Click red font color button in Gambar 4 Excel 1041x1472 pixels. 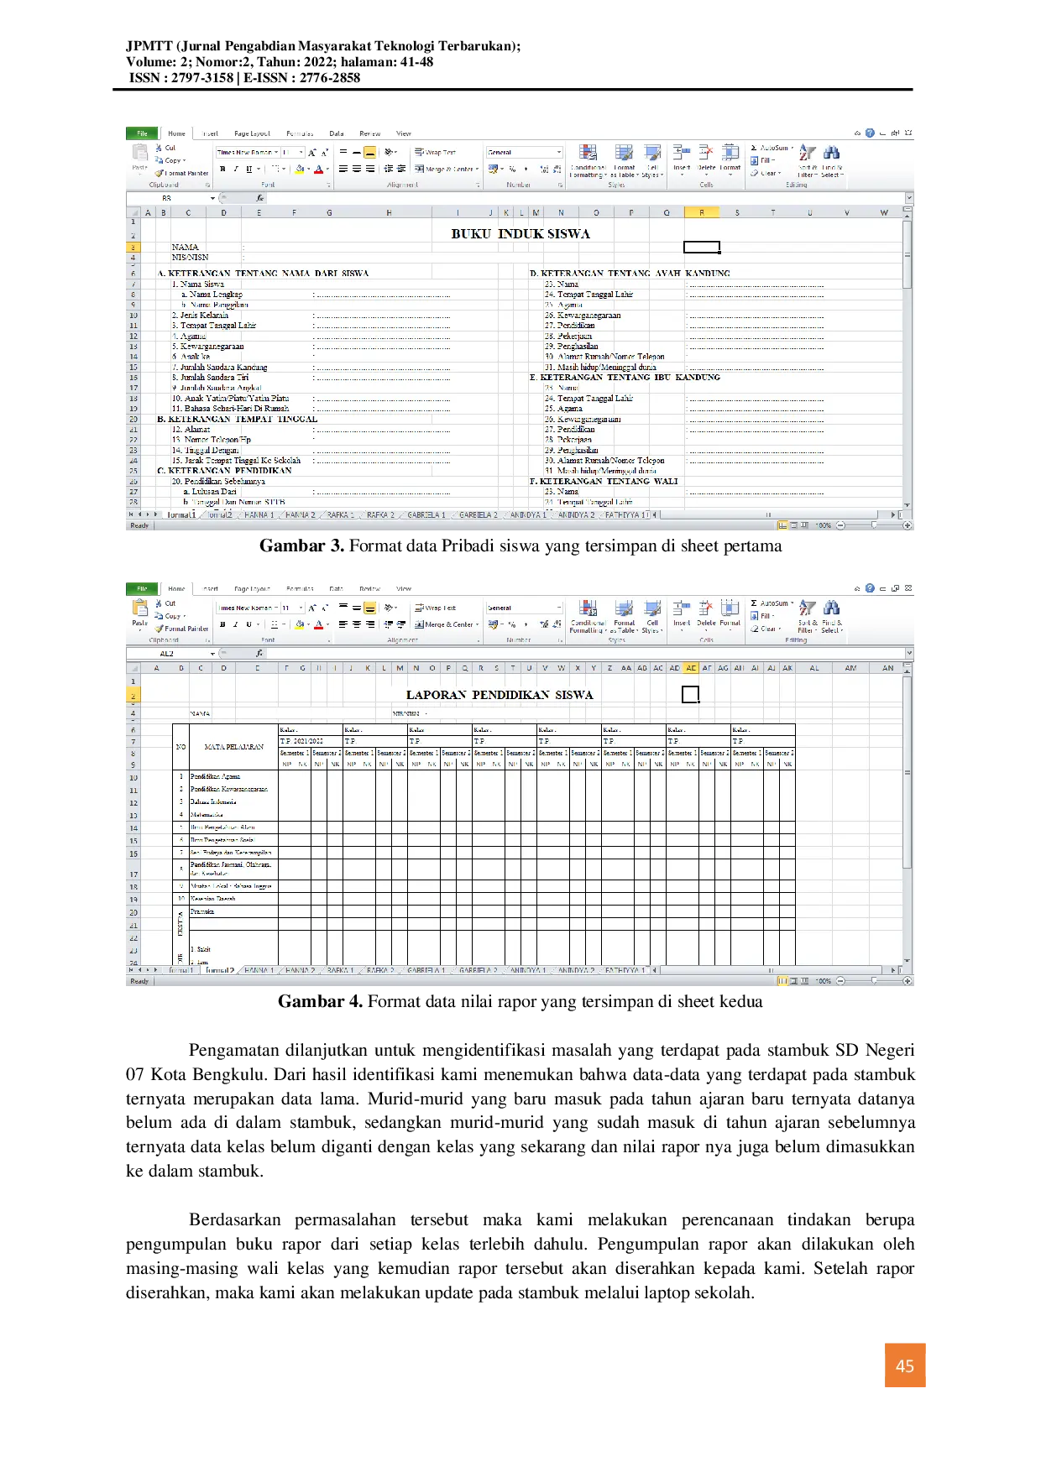[x=318, y=625]
